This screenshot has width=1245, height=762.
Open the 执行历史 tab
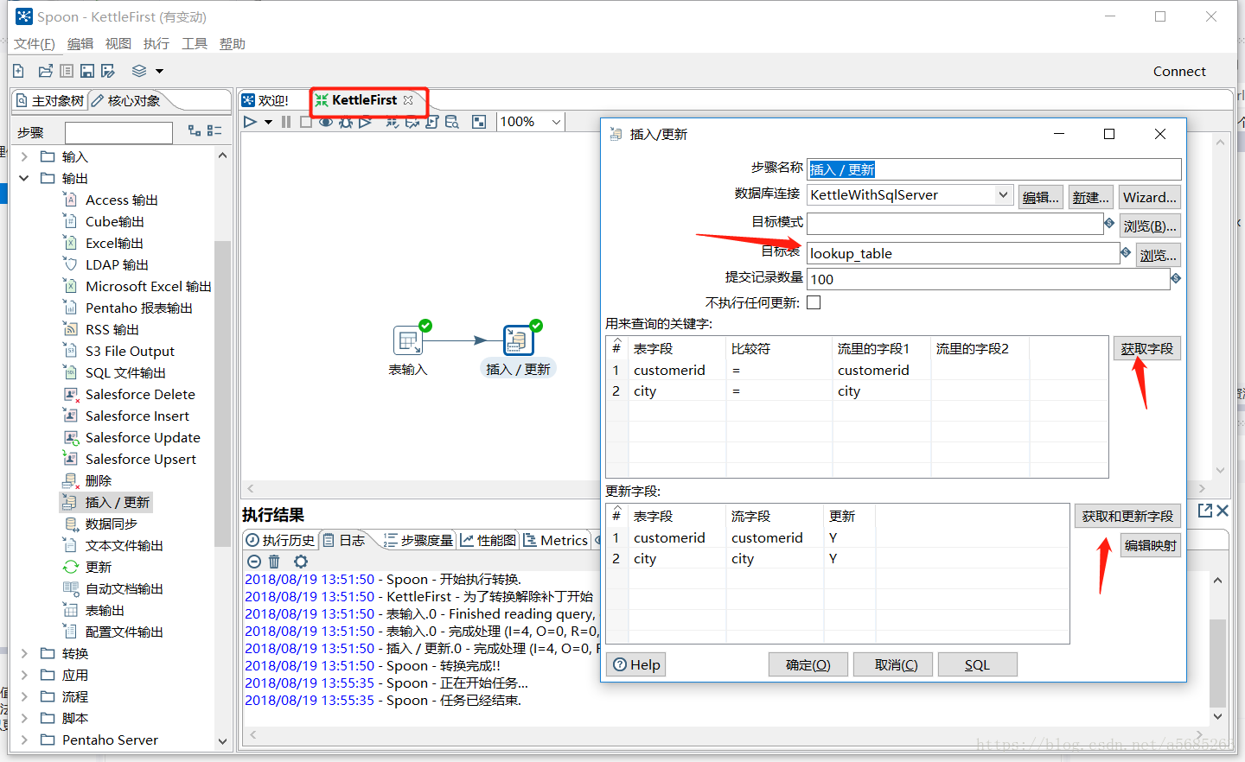tap(280, 541)
